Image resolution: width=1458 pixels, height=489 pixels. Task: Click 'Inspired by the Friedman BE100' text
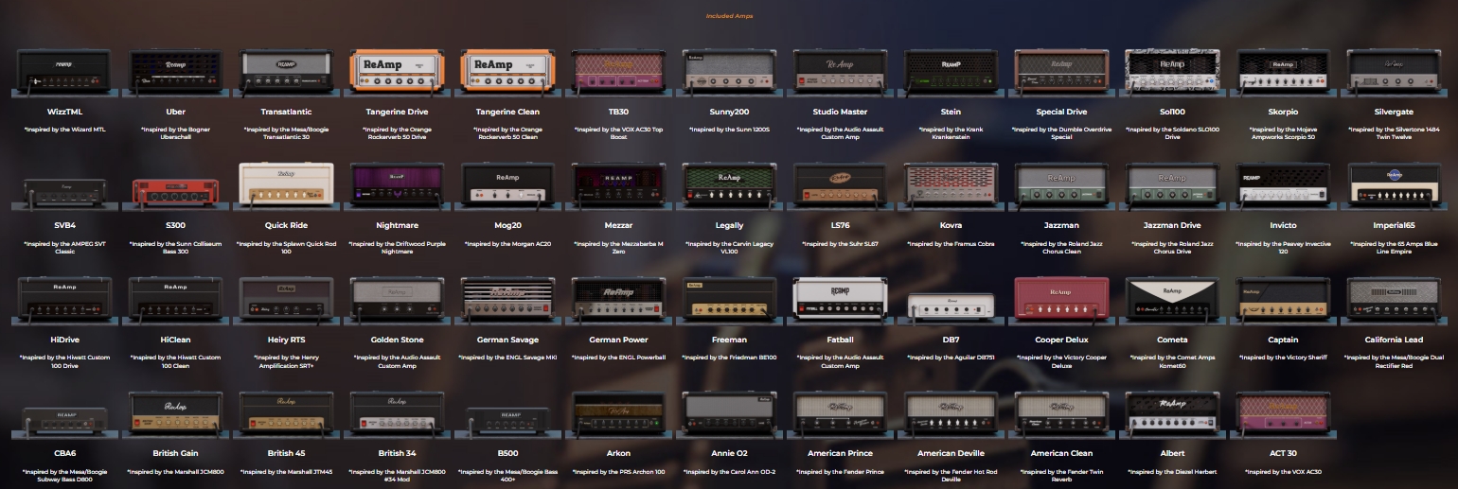(729, 358)
